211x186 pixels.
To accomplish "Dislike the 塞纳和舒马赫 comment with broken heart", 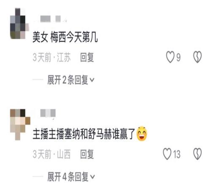I will pos(197,154).
